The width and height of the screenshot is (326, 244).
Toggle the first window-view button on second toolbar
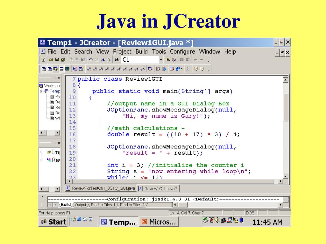[x=44, y=69]
